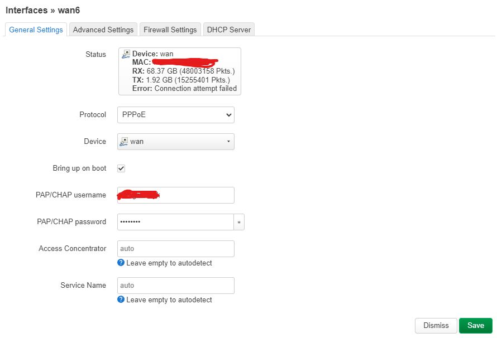The height and width of the screenshot is (338, 497).
Task: Expand the Device dropdown arrow
Action: click(228, 142)
